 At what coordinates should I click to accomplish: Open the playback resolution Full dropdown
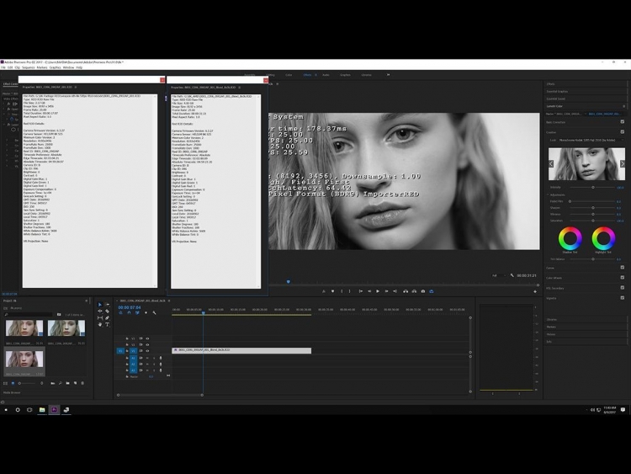[x=496, y=275]
